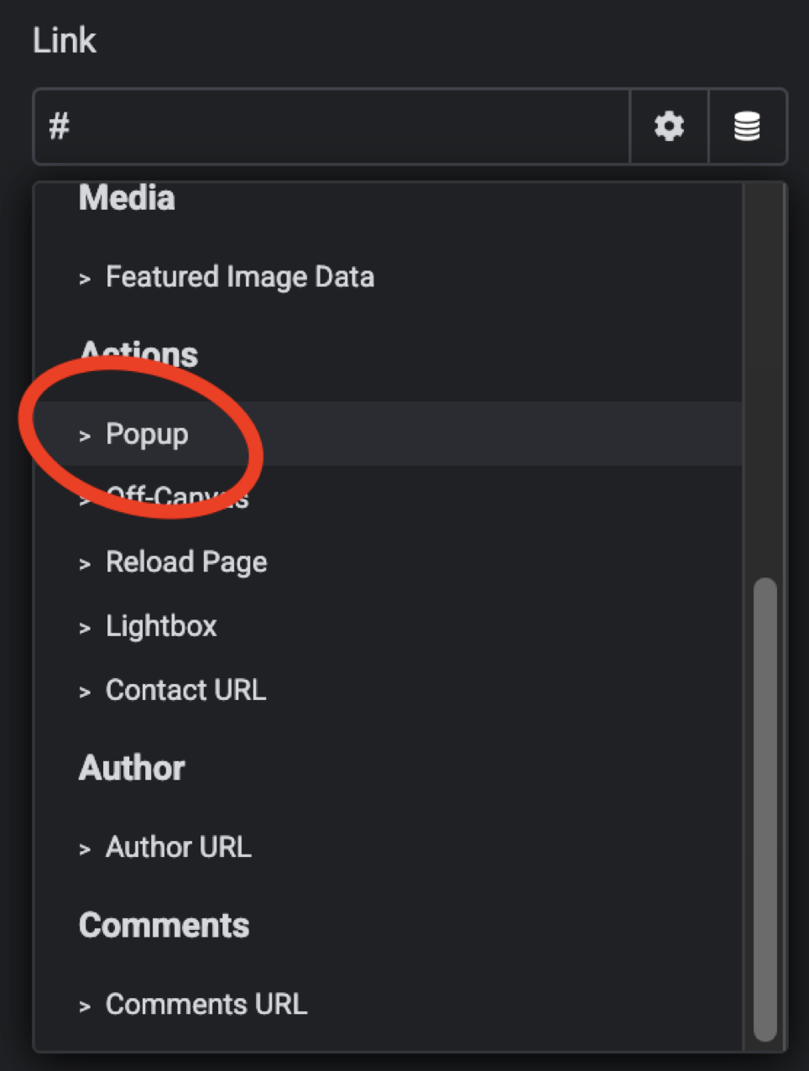Click the dropdown list scrollbar thumb
The height and width of the screenshot is (1071, 809).
click(x=765, y=806)
